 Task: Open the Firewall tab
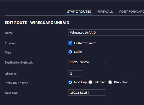(105, 12)
